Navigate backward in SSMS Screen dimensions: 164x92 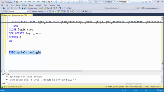pos(4,8)
